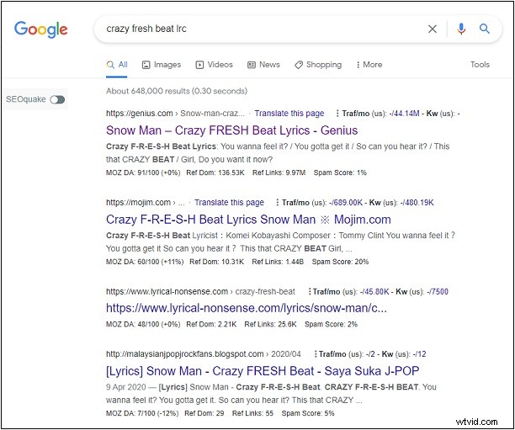515x430 pixels.
Task: Click the blue magnifier search icon
Action: [x=485, y=29]
